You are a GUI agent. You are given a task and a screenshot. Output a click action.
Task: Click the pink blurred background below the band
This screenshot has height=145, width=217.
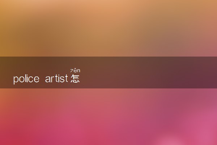pyautogui.click(x=109, y=117)
